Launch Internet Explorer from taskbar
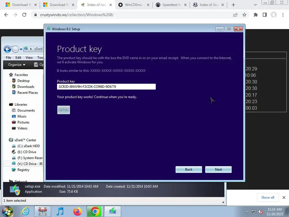 (x=25, y=211)
